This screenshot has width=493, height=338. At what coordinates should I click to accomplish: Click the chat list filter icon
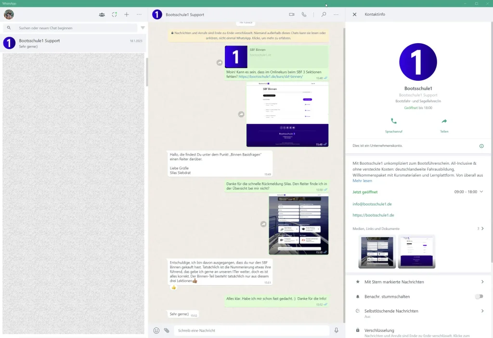point(143,28)
